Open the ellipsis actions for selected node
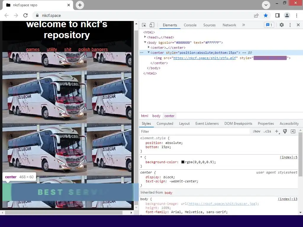The image size is (303, 227). [x=141, y=53]
